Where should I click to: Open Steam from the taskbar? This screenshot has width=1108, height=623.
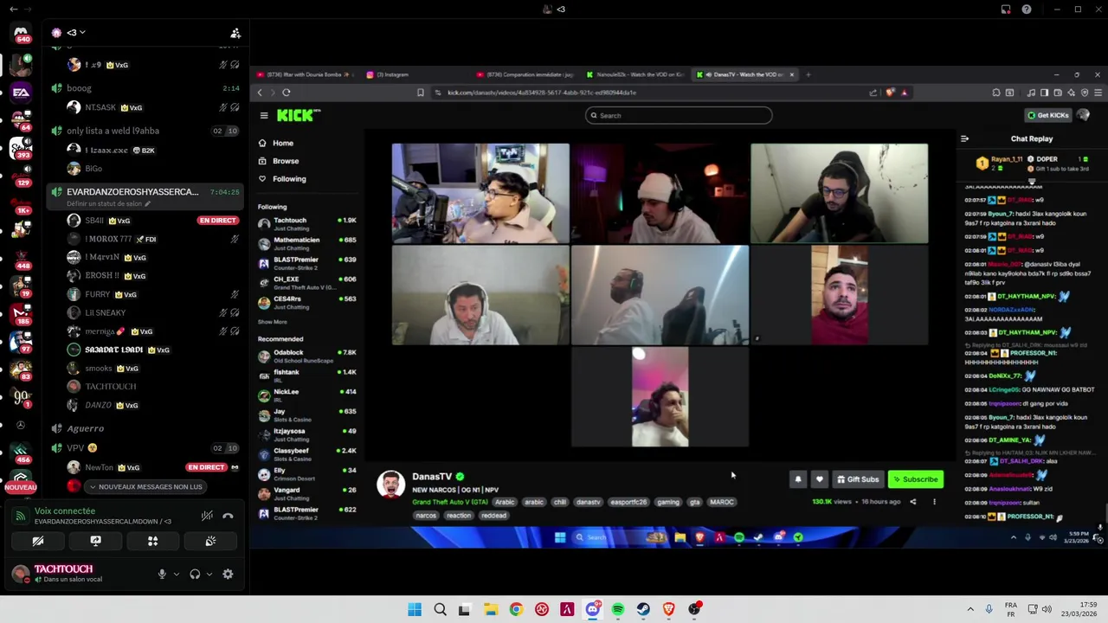(643, 609)
